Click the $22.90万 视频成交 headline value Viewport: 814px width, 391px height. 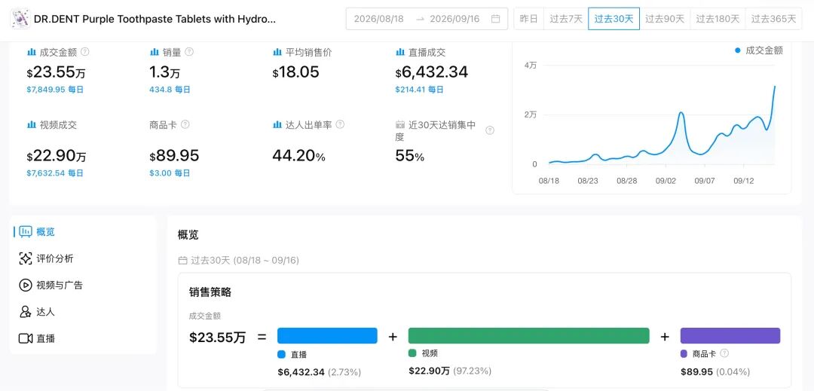point(57,155)
